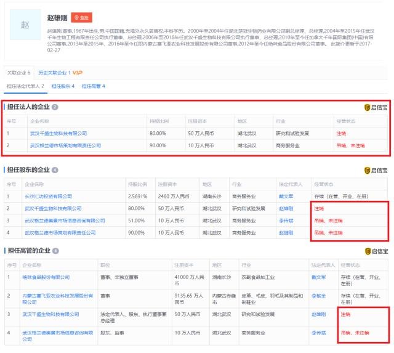Open 武汉格兰德美展市场信息咨询有限公司 in 担任股东的企业 table
This screenshot has width=394, height=353.
60,221
